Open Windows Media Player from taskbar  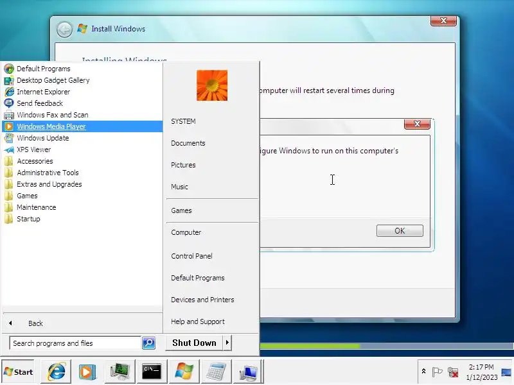click(x=87, y=372)
